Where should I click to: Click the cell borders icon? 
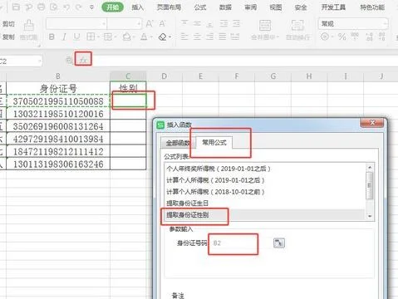(91, 37)
